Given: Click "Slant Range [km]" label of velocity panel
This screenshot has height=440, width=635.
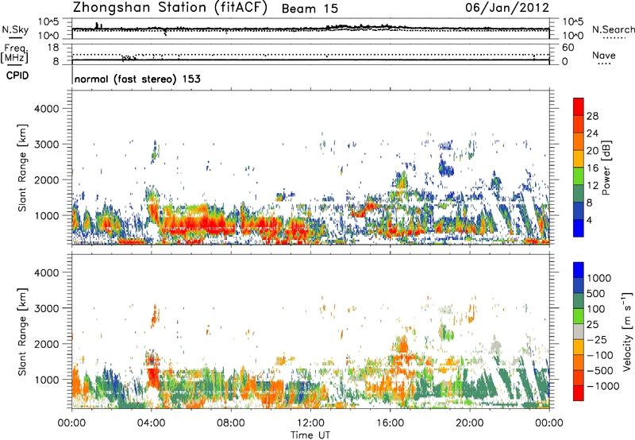Looking at the screenshot, I should coord(22,332).
